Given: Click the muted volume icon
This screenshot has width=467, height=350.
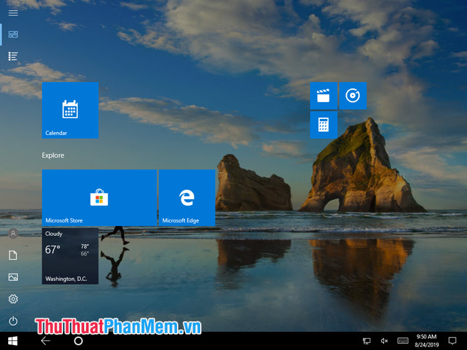Looking at the screenshot, I should pyautogui.click(x=384, y=341).
